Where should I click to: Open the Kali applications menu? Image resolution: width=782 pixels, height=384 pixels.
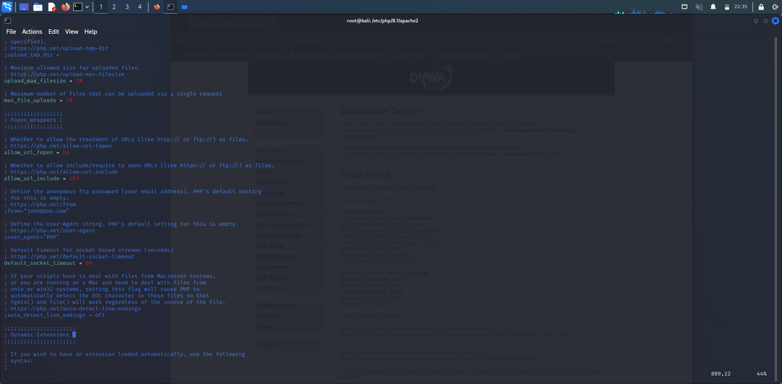(x=7, y=7)
